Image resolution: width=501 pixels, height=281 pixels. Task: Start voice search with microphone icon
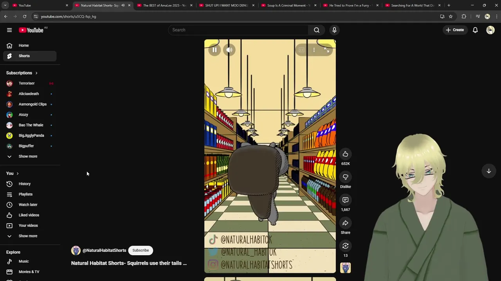[x=334, y=30]
